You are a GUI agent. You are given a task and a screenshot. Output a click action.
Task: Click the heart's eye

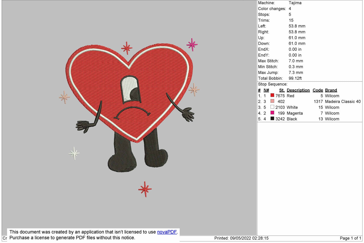click(x=130, y=90)
